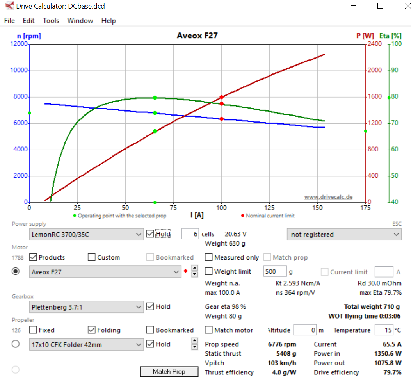
Task: Step to next motor with down arrow
Action: pos(194,274)
